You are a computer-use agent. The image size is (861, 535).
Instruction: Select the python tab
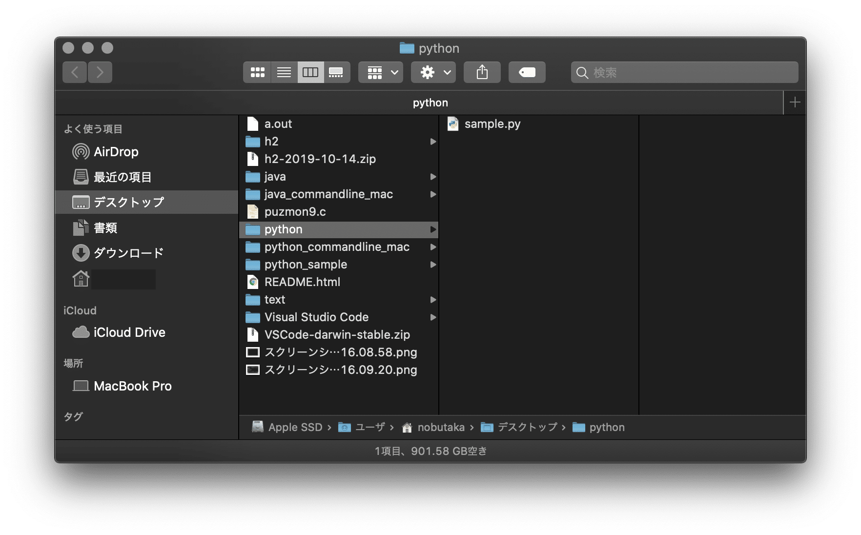(x=430, y=103)
